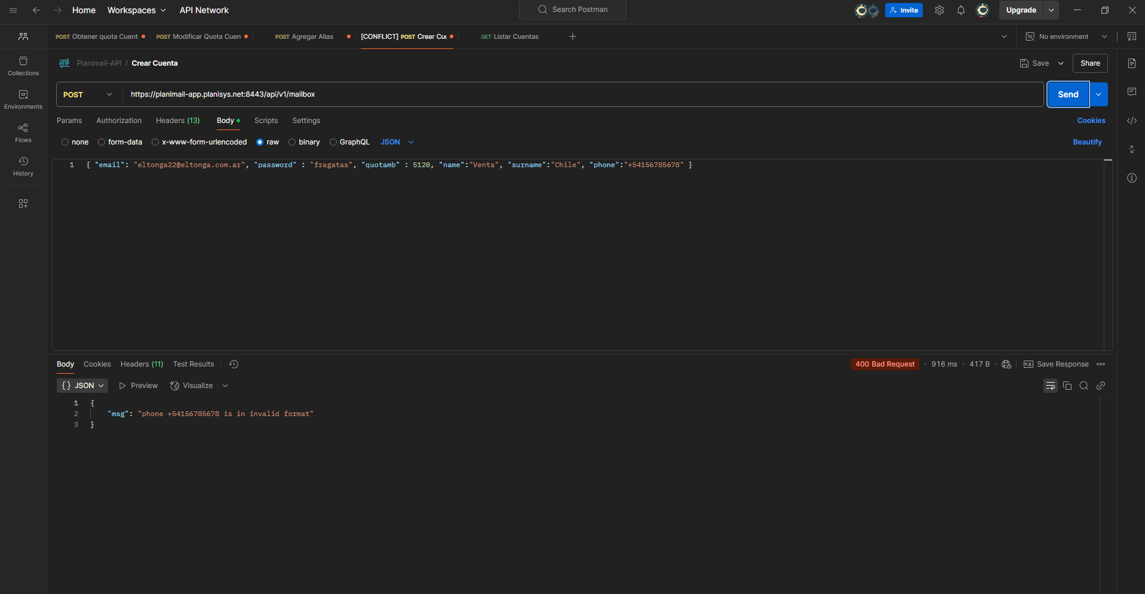The image size is (1145, 594).
Task: Copy the response link icon
Action: click(x=1101, y=386)
